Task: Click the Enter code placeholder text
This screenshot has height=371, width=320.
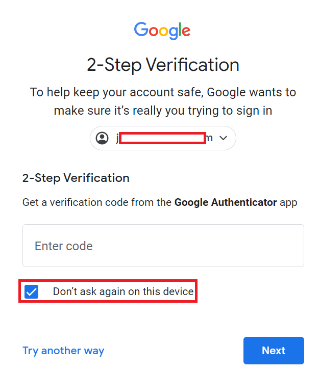Action: click(x=63, y=246)
